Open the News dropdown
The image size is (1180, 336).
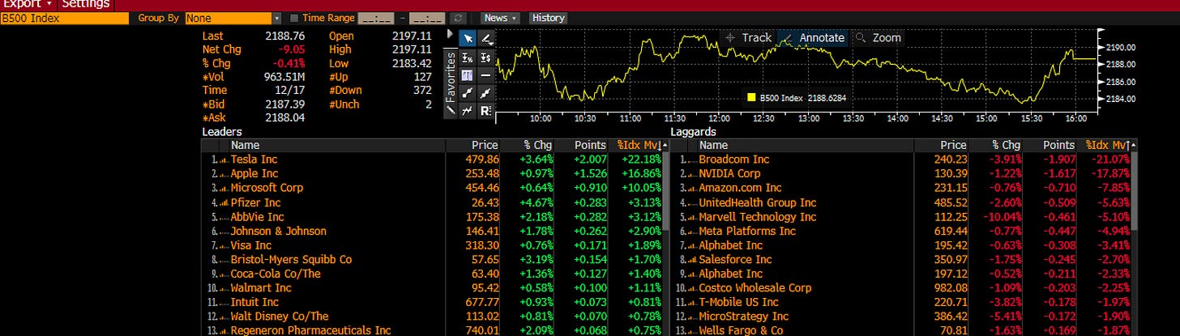(500, 18)
